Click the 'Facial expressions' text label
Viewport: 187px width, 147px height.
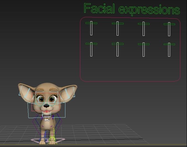point(132,9)
